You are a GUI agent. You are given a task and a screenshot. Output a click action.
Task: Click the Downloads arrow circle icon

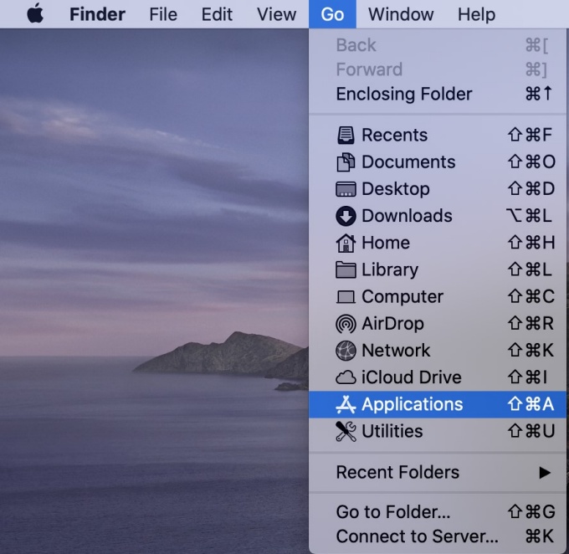click(x=346, y=216)
